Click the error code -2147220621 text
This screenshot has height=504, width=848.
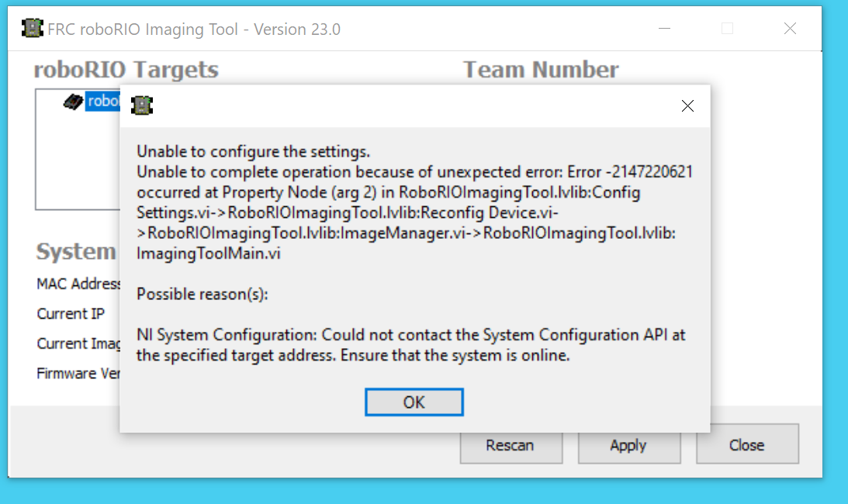coord(649,172)
